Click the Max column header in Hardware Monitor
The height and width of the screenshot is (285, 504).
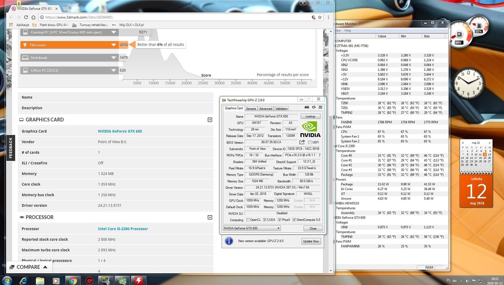pyautogui.click(x=435, y=36)
